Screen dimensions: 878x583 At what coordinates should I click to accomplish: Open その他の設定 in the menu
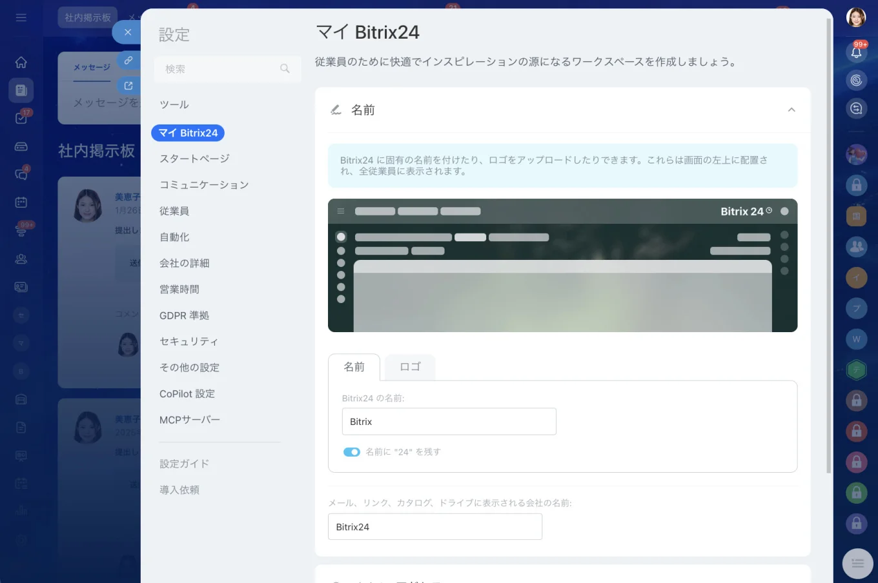(190, 368)
